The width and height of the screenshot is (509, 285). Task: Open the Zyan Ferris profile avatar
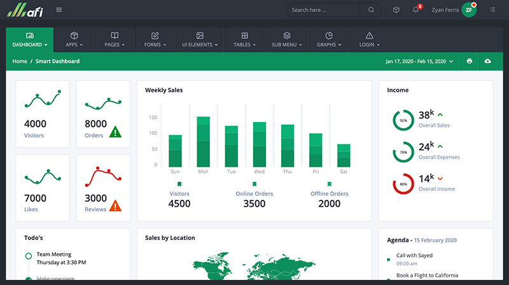pos(470,10)
